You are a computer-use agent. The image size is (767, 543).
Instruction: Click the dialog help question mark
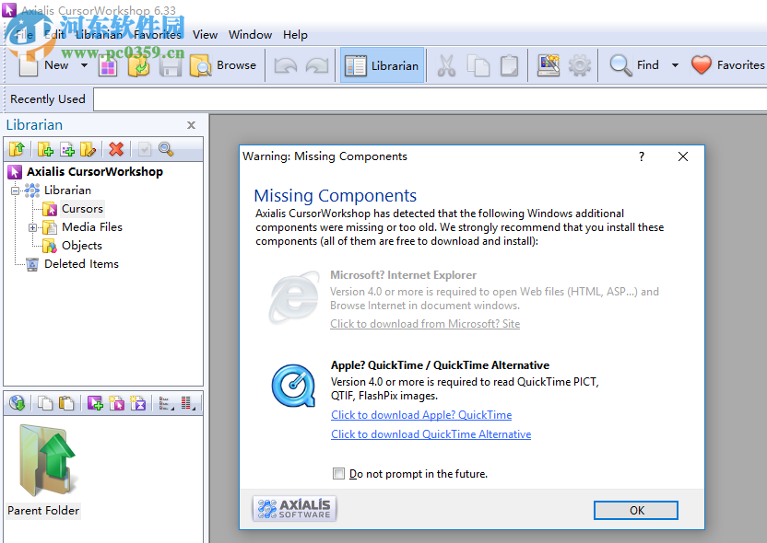642,156
